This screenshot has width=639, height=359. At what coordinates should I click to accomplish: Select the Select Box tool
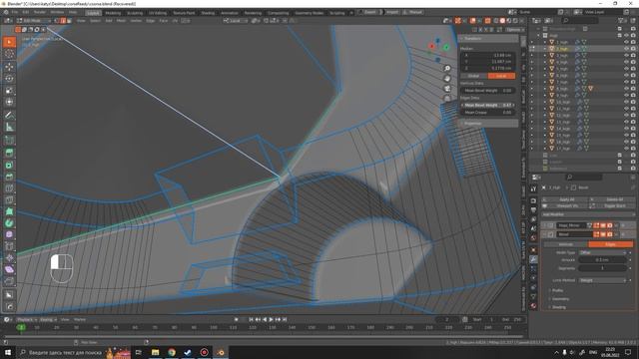click(9, 42)
